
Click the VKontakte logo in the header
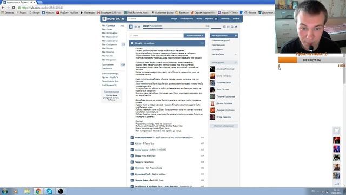pos(113,19)
